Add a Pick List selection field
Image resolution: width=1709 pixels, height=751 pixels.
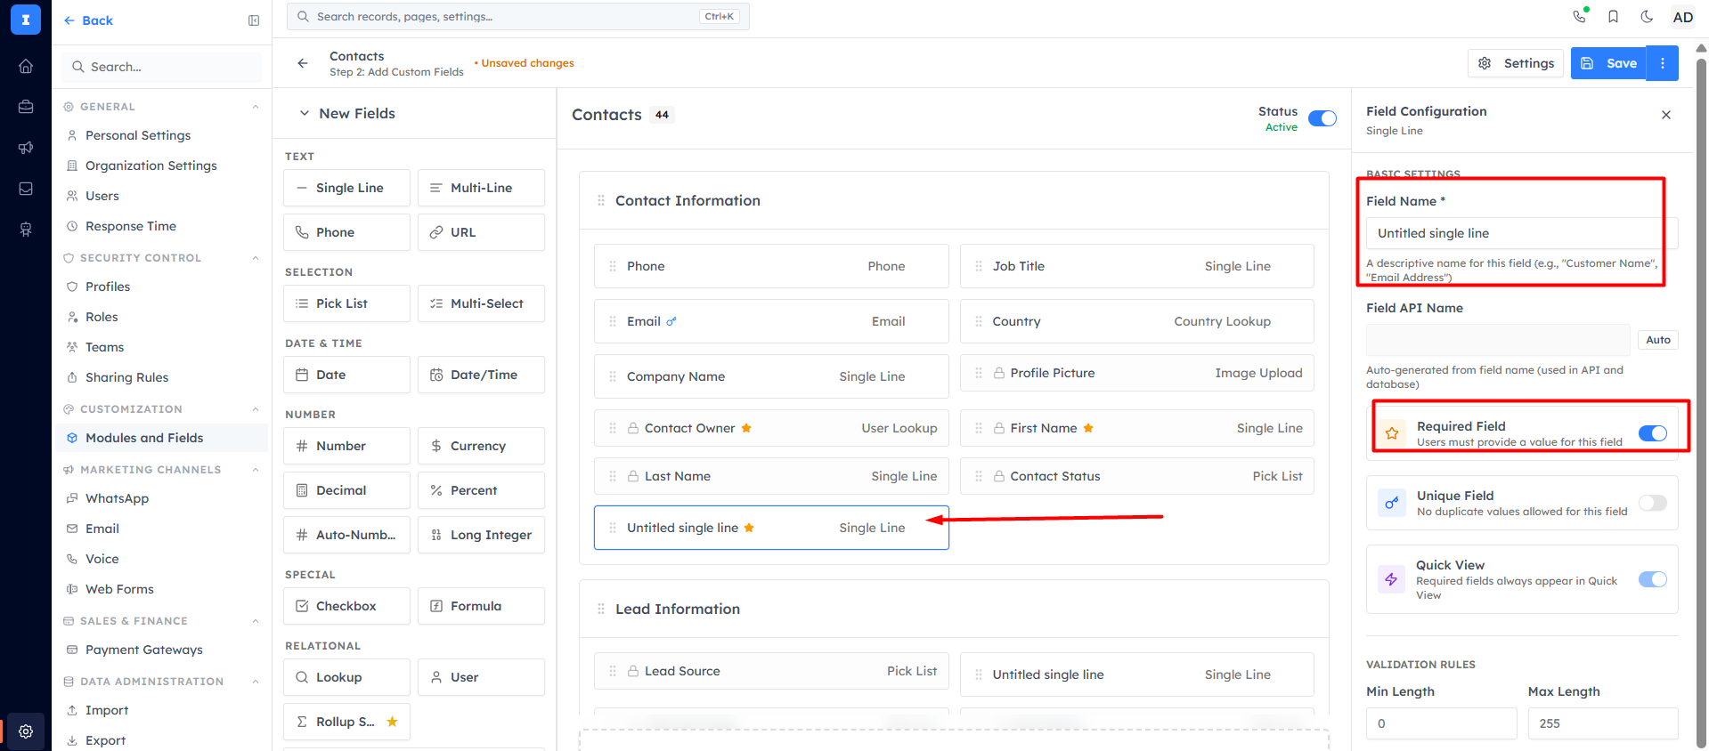pos(346,303)
